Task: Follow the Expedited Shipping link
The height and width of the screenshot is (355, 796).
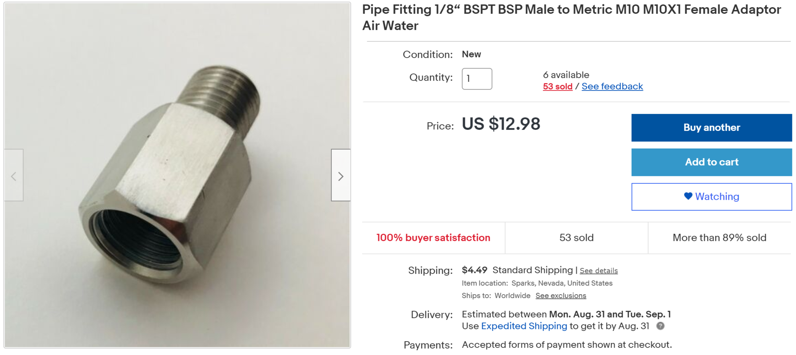Action: (524, 326)
